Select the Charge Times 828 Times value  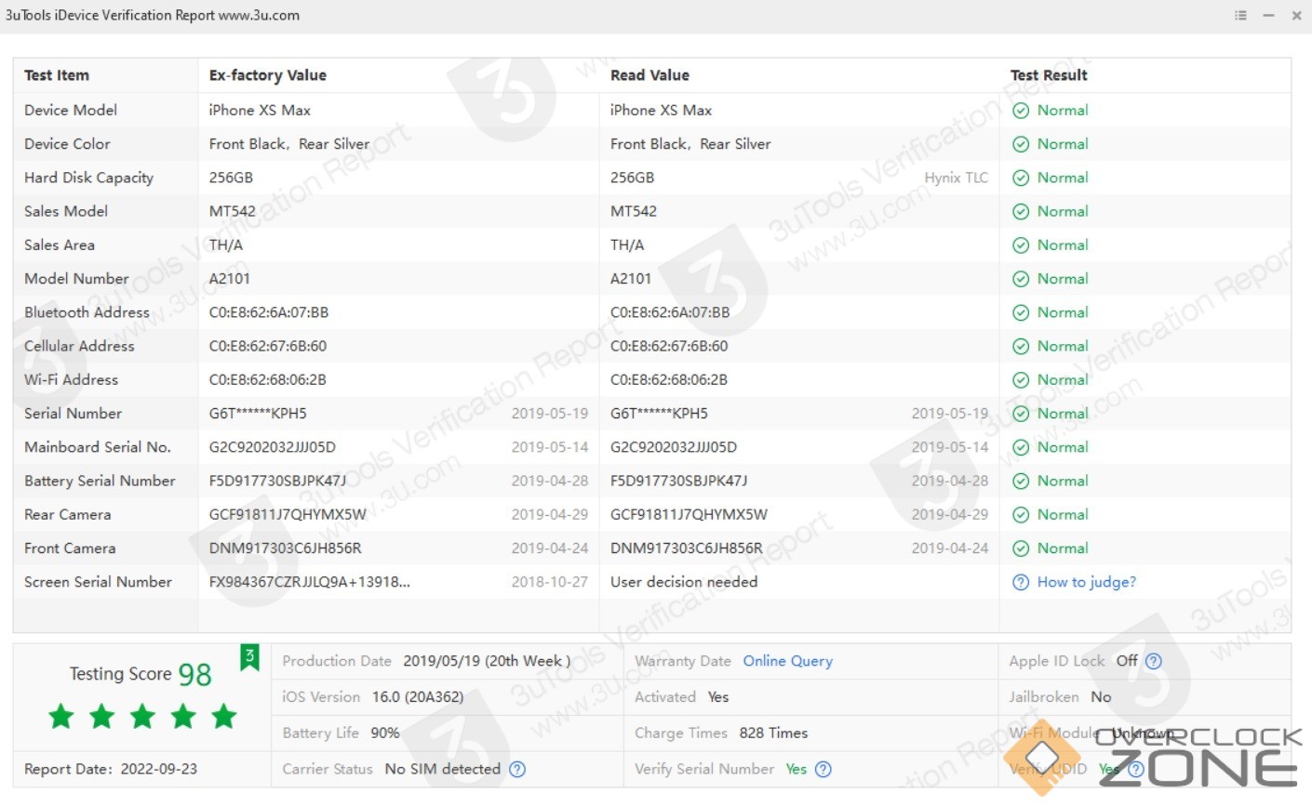[773, 733]
